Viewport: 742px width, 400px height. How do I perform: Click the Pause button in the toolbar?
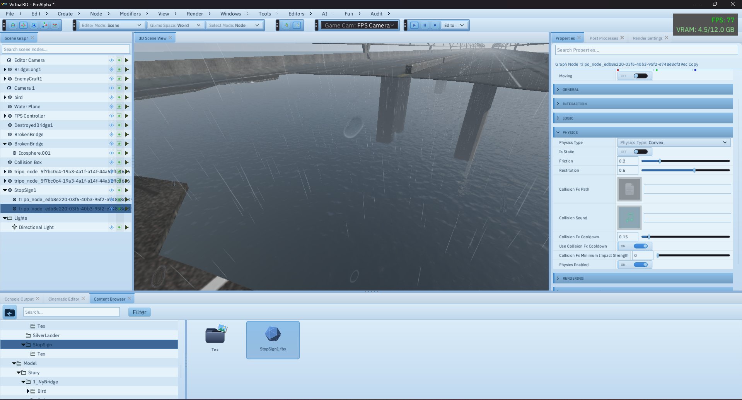425,25
